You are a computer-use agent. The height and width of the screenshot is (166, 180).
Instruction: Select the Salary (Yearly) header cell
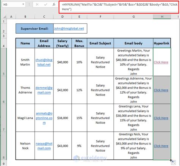[62, 43]
